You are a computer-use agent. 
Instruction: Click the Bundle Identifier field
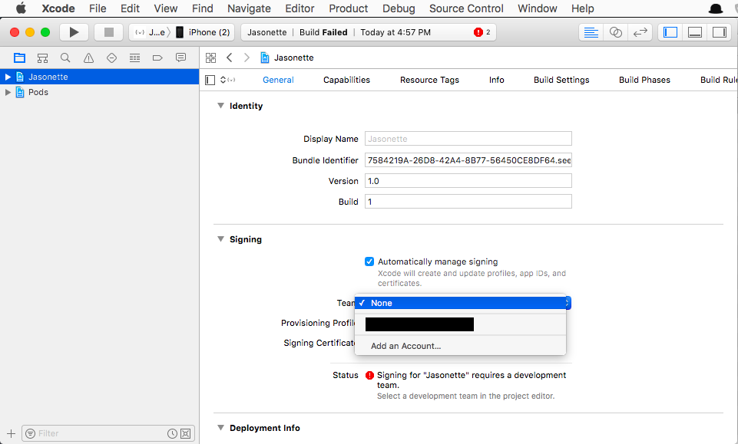click(468, 160)
